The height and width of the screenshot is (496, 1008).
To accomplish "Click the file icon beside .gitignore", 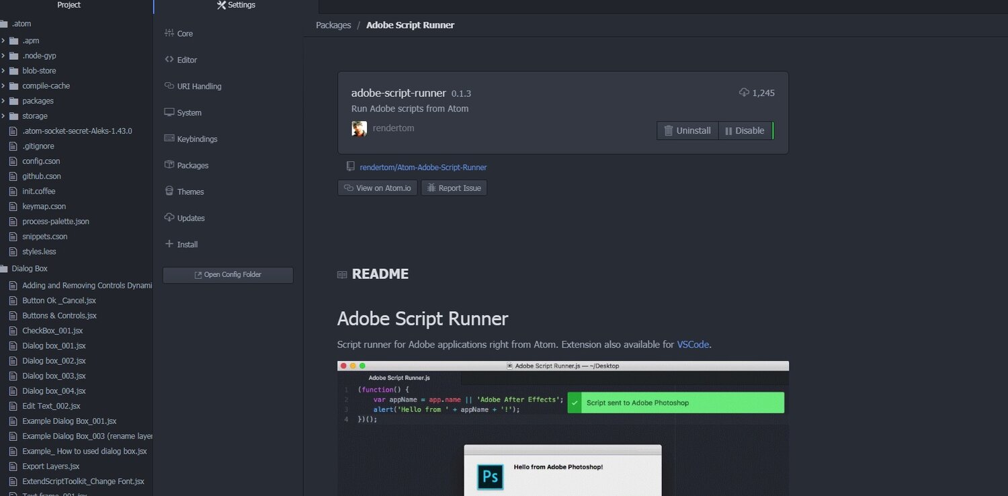I will pyautogui.click(x=13, y=146).
